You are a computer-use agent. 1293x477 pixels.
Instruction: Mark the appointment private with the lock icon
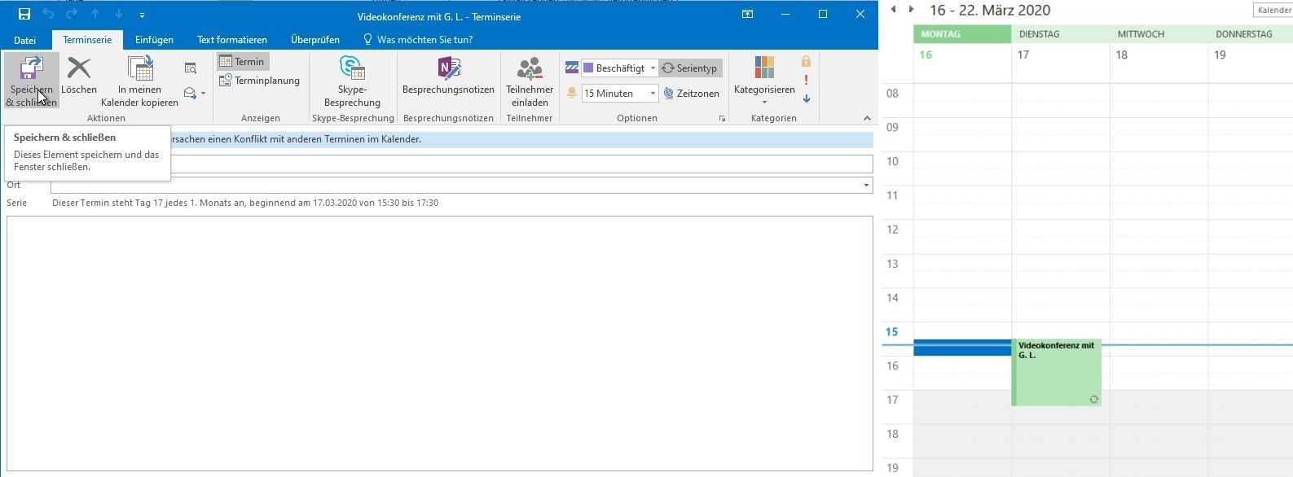(806, 62)
